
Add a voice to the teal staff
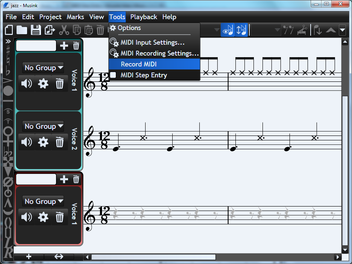click(x=64, y=46)
